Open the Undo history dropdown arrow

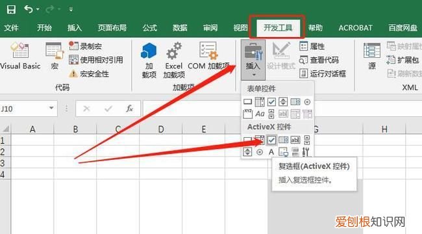coord(38,10)
